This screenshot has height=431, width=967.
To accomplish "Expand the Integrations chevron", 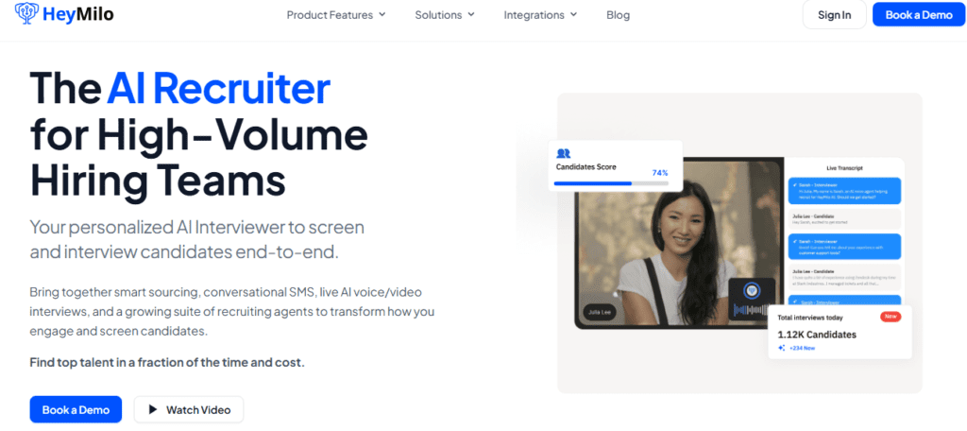I will coord(573,14).
